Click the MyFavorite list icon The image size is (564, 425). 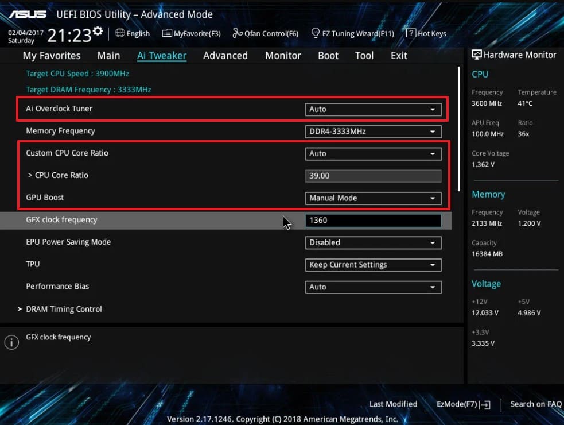(x=167, y=33)
